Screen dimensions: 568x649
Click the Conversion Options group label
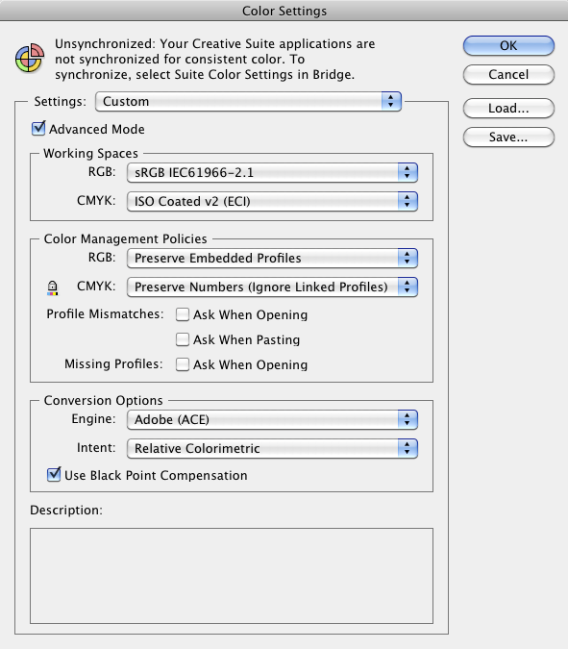[x=104, y=400]
